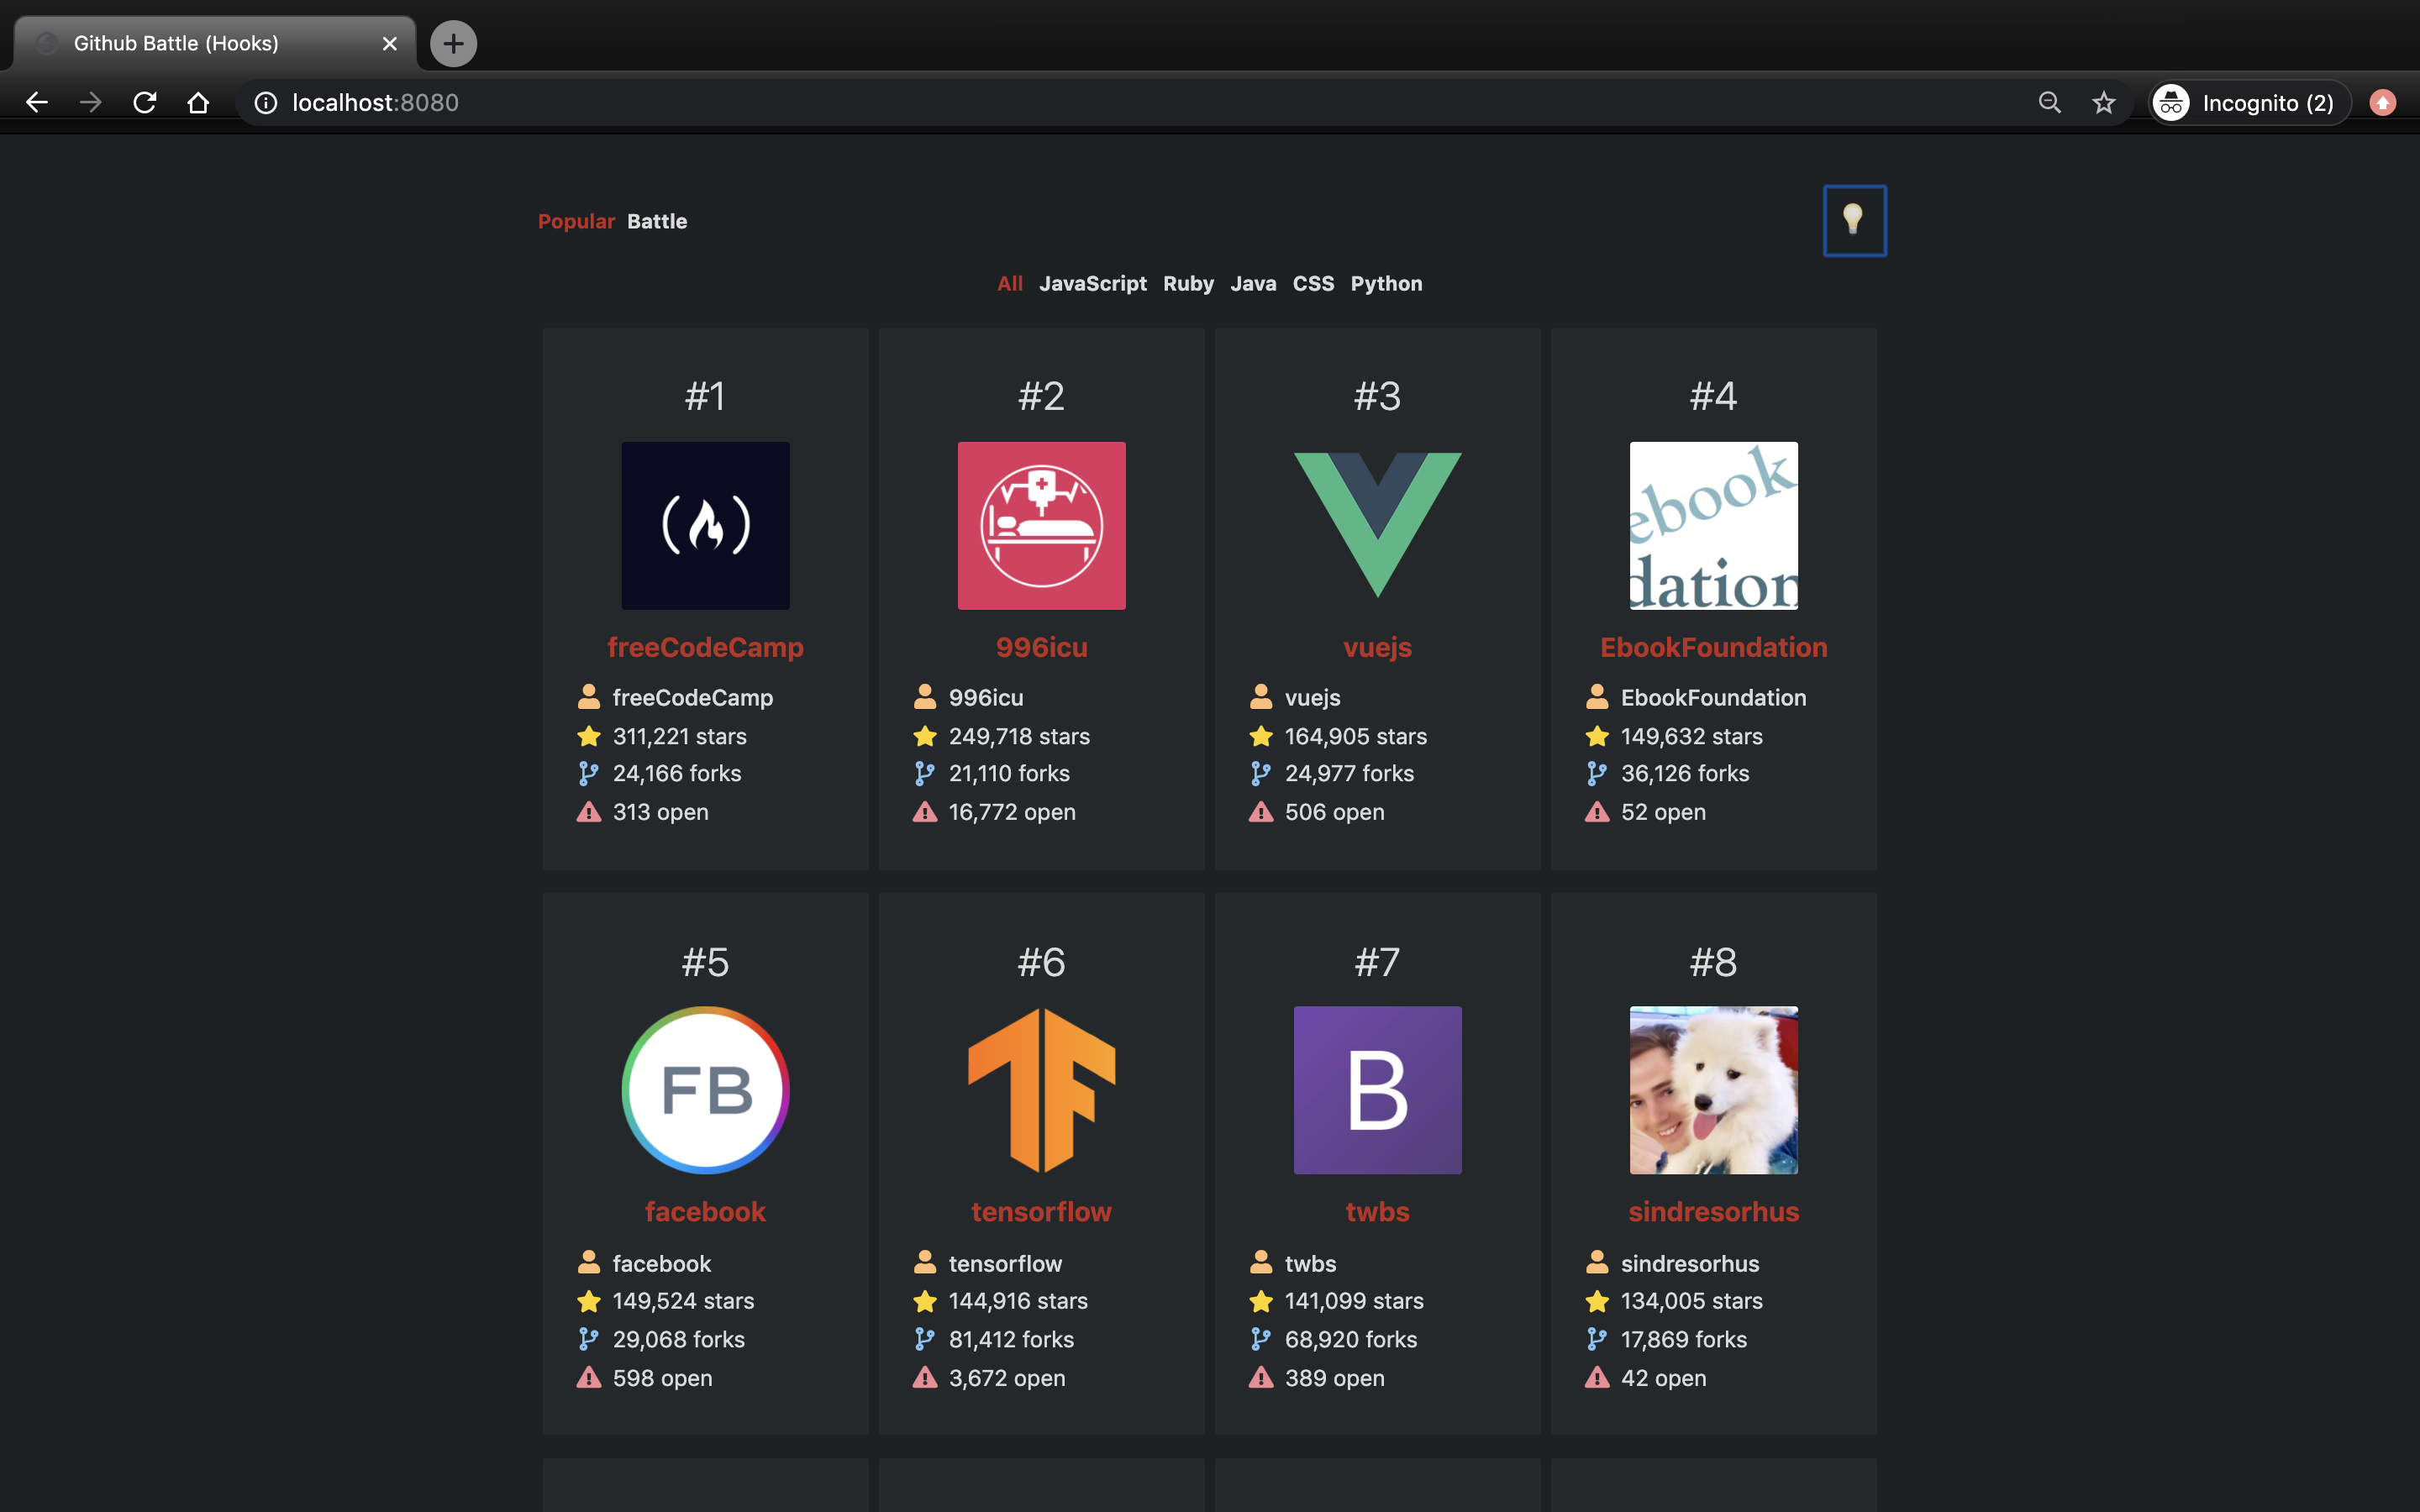This screenshot has height=1512, width=2420.
Task: Click the freeCodeCamp avatar image
Action: pos(705,525)
